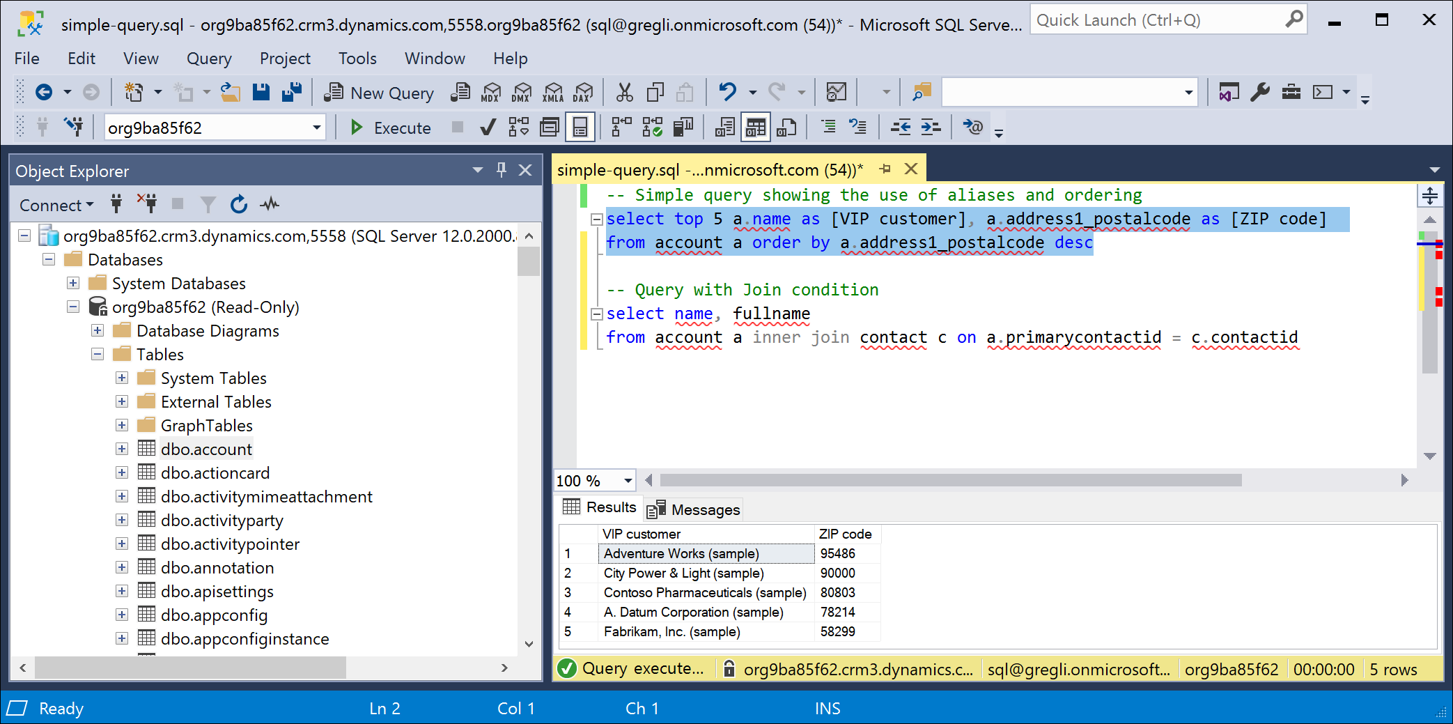
Task: Toggle Results to Grid output mode
Action: click(756, 127)
